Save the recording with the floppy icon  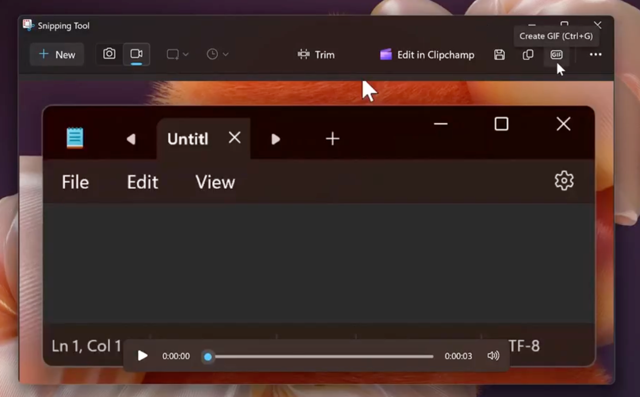point(499,54)
